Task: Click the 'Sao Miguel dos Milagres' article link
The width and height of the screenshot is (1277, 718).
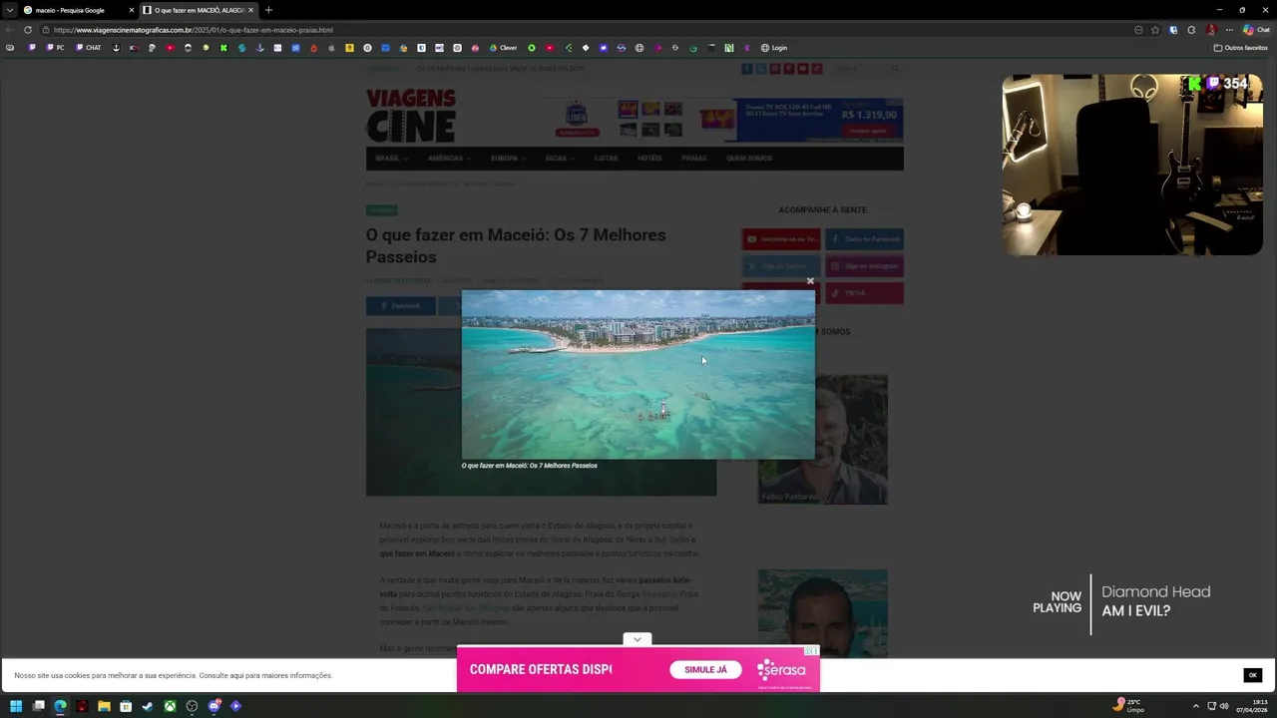Action: [x=466, y=607]
